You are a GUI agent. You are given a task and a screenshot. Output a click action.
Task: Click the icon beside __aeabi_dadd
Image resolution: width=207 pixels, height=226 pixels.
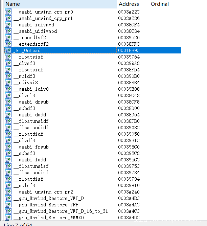pos(8,115)
